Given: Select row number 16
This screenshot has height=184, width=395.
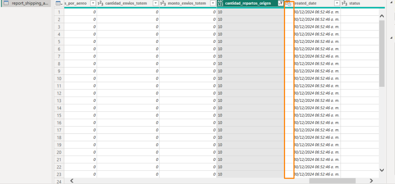Looking at the screenshot, I should (59, 123).
